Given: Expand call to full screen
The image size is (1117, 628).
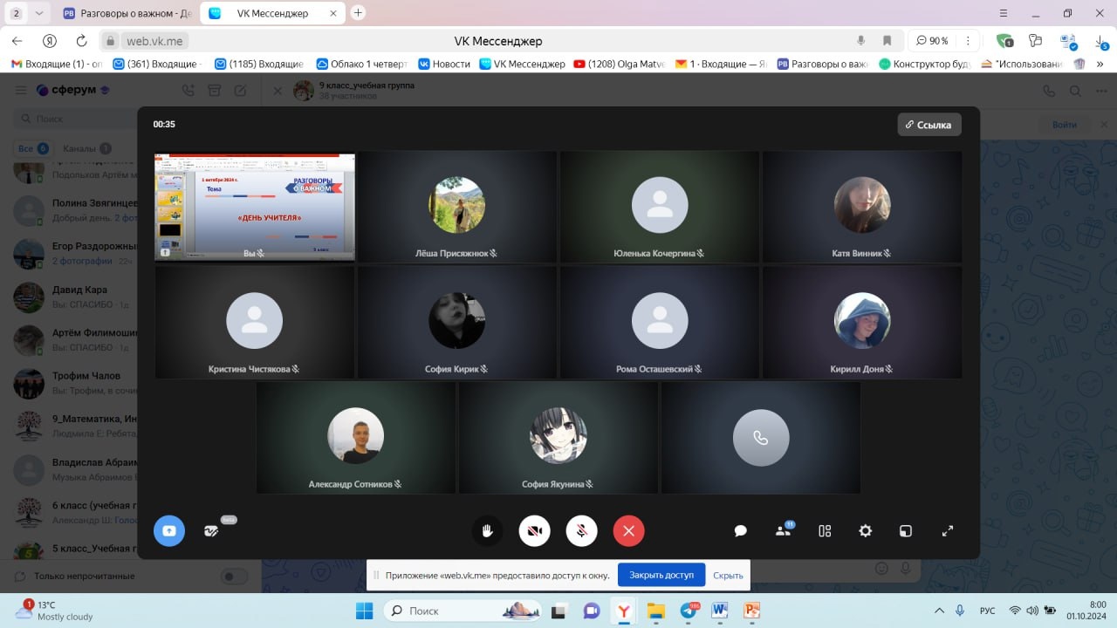Looking at the screenshot, I should 948,530.
